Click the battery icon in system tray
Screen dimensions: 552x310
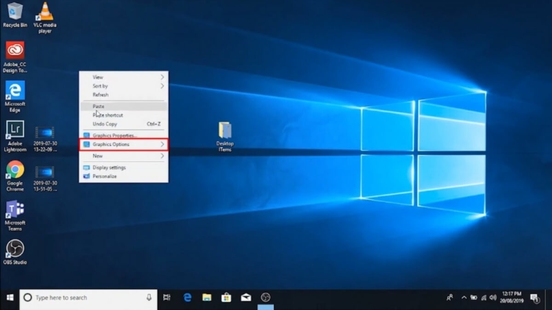(473, 298)
